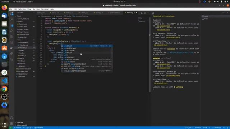Open the Manage gear in activity bar
Image resolution: width=230 pixels, height=129 pixels.
click(11, 123)
